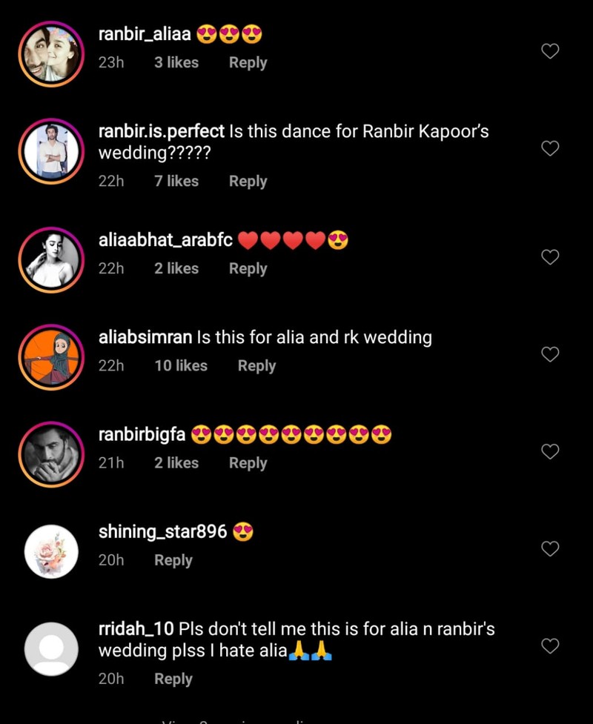The height and width of the screenshot is (724, 593).
Task: Open the aliaabhat_arabfc username
Action: tap(165, 240)
